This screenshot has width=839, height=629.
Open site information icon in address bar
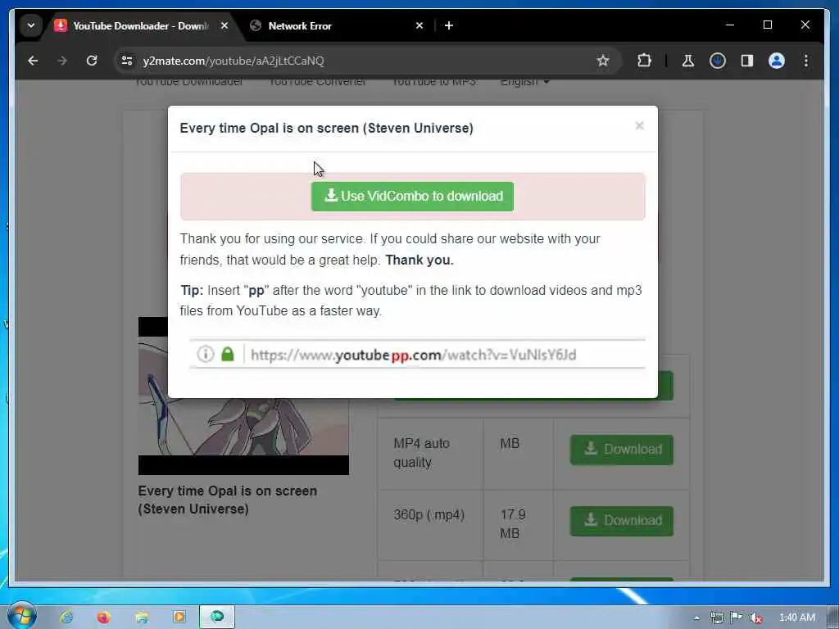[127, 61]
